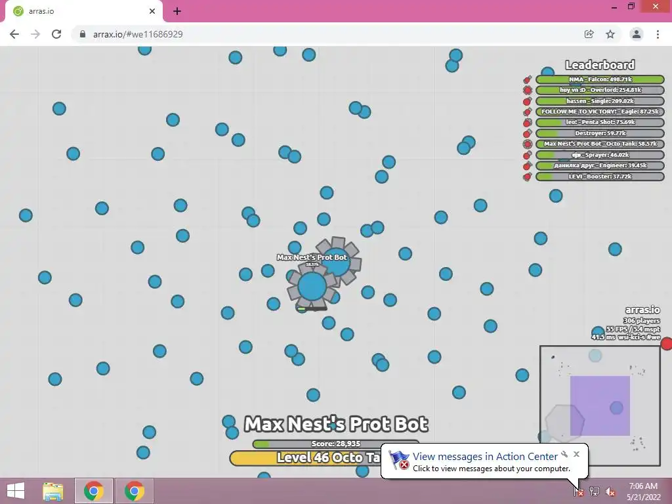The height and width of the screenshot is (504, 672).
Task: Open File Explorer from taskbar
Action: coord(53,491)
